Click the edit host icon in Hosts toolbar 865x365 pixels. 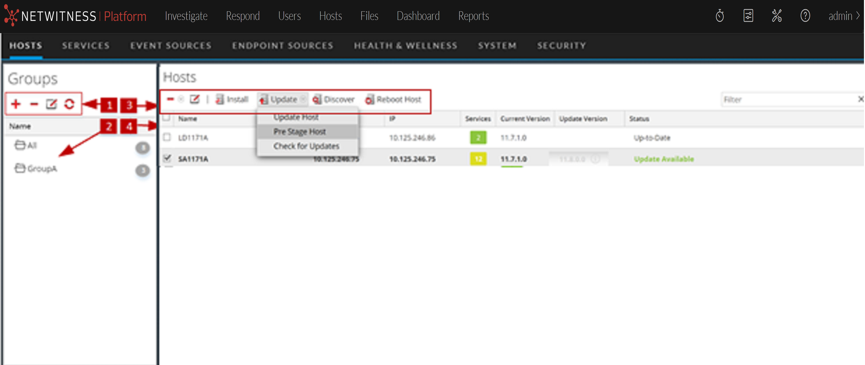(x=194, y=100)
